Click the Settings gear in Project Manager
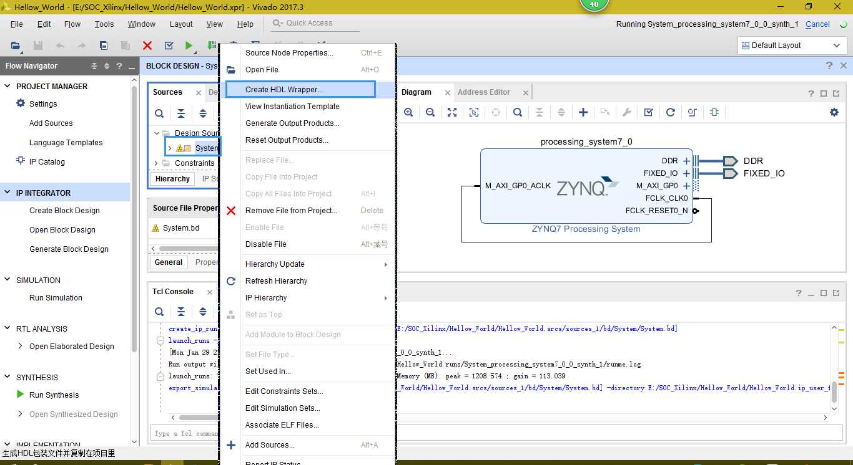 pyautogui.click(x=21, y=103)
